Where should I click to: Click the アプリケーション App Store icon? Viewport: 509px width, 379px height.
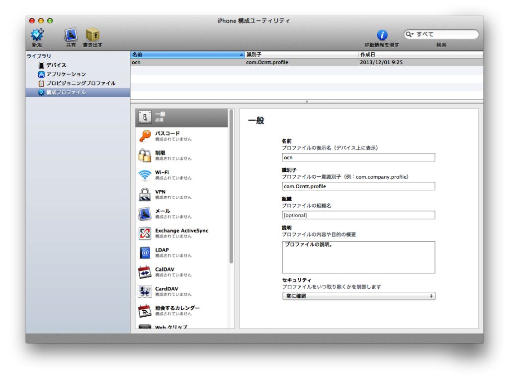tap(41, 75)
